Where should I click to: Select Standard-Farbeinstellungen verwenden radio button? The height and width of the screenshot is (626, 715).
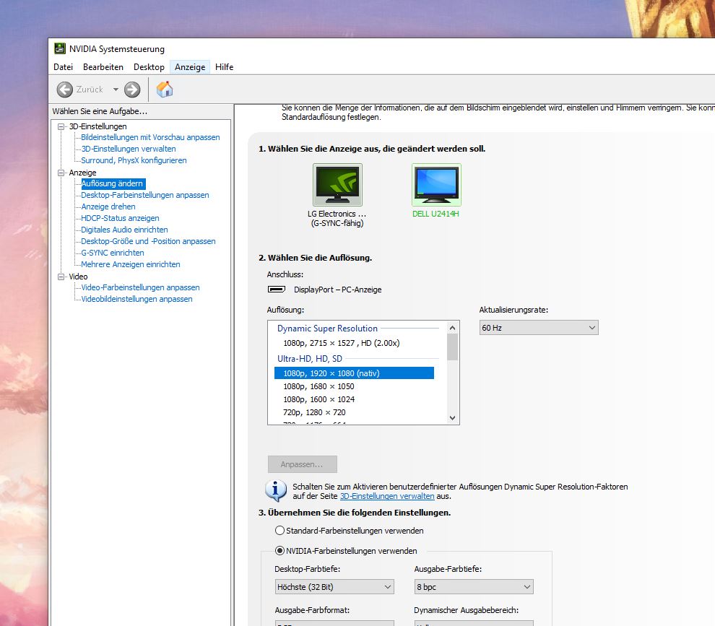click(x=280, y=530)
